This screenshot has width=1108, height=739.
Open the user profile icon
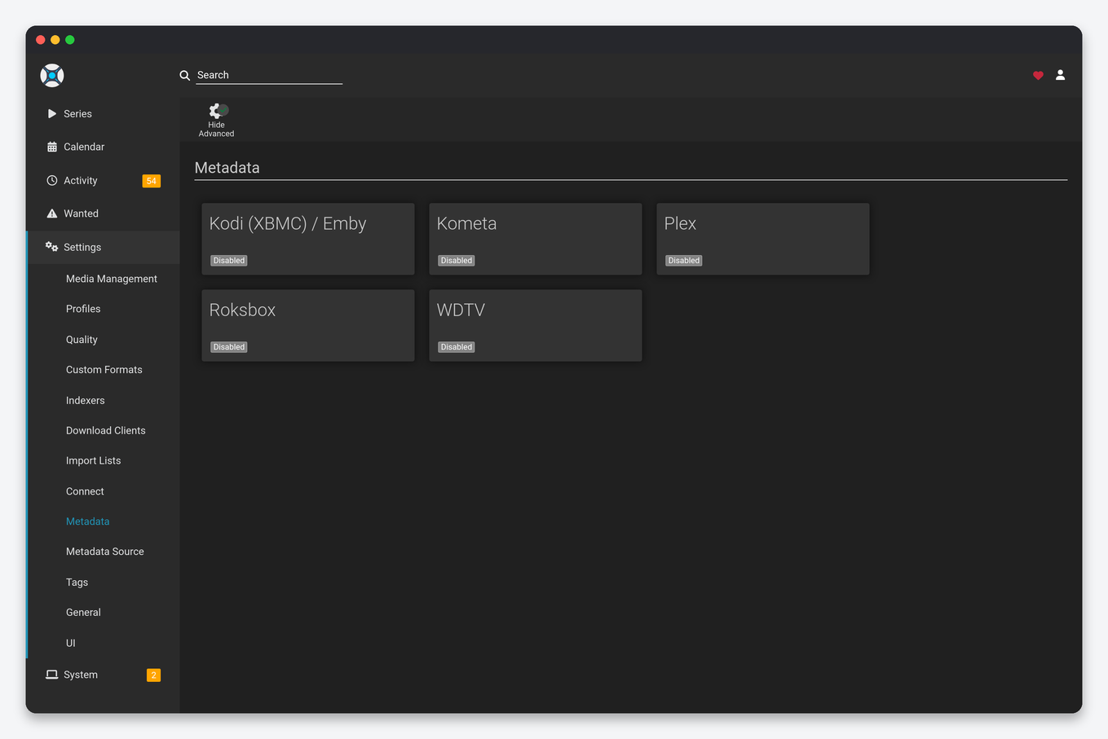click(1060, 75)
